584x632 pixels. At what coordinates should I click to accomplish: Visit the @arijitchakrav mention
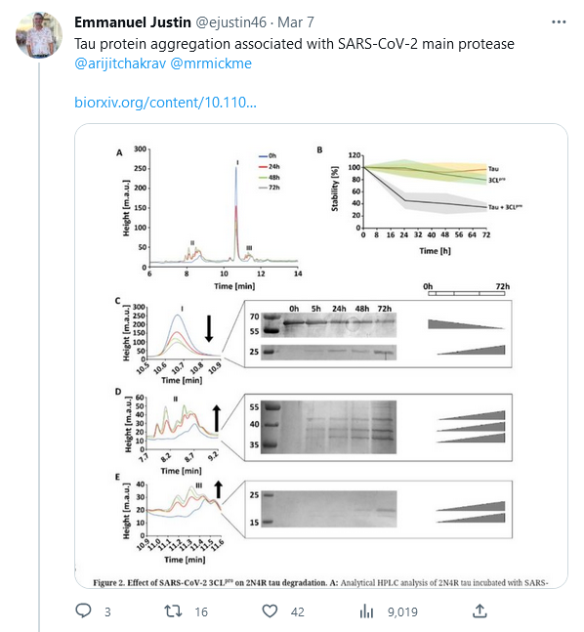coord(120,63)
